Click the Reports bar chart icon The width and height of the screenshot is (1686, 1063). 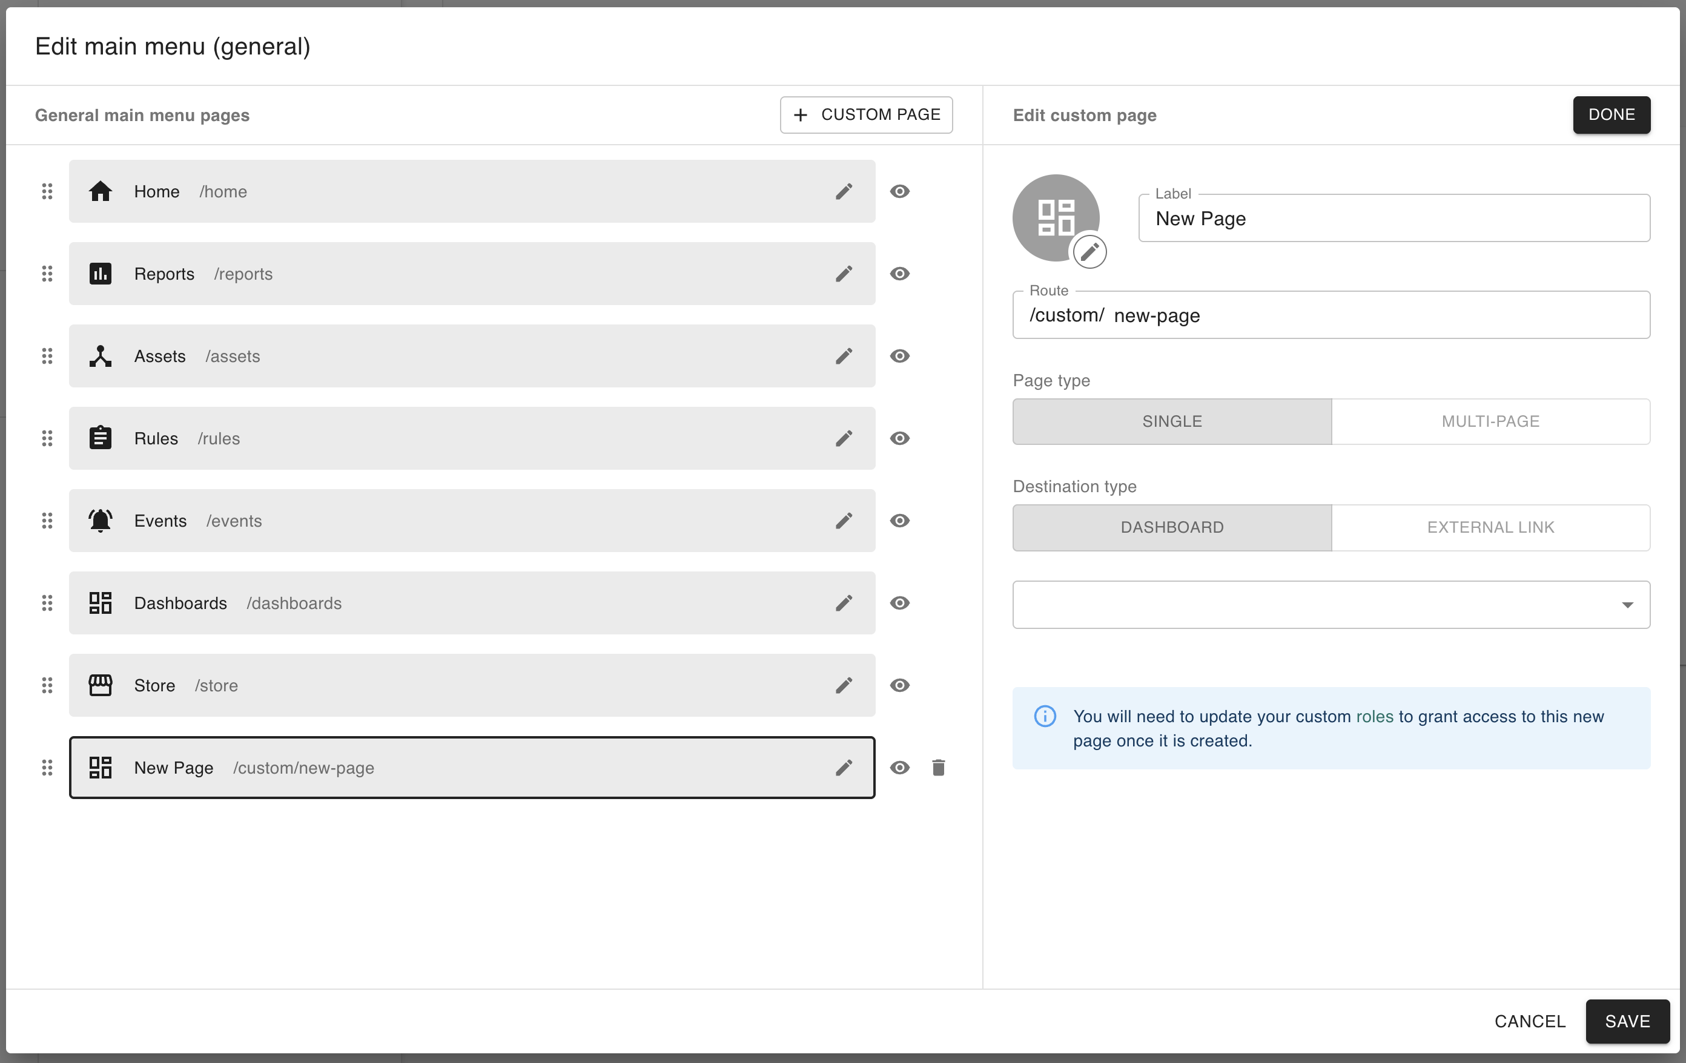(100, 274)
